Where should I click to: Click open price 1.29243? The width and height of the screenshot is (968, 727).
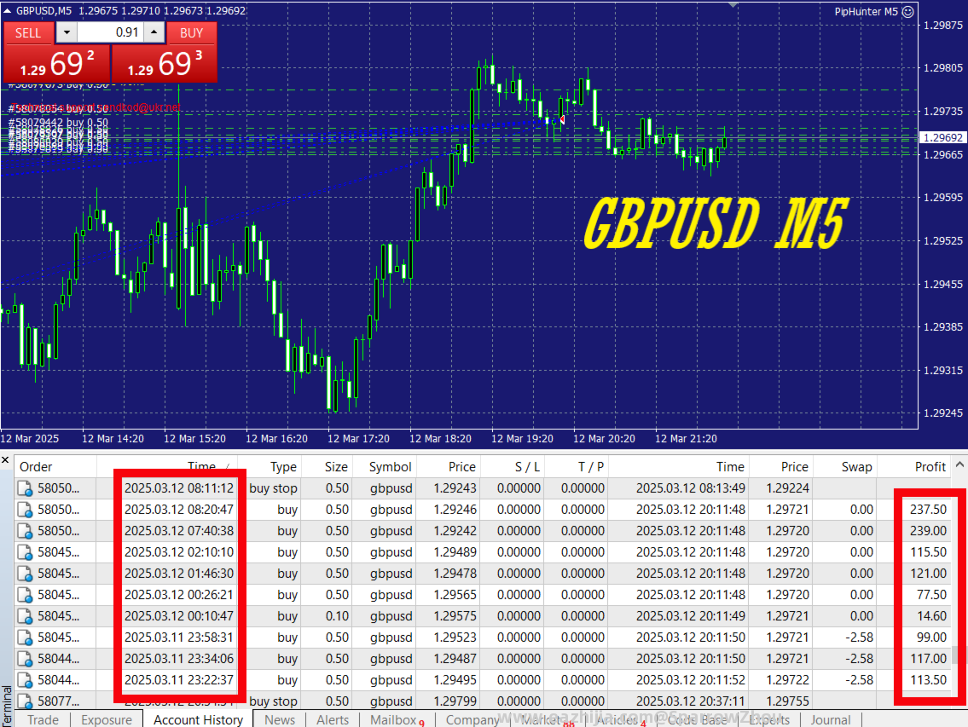455,488
